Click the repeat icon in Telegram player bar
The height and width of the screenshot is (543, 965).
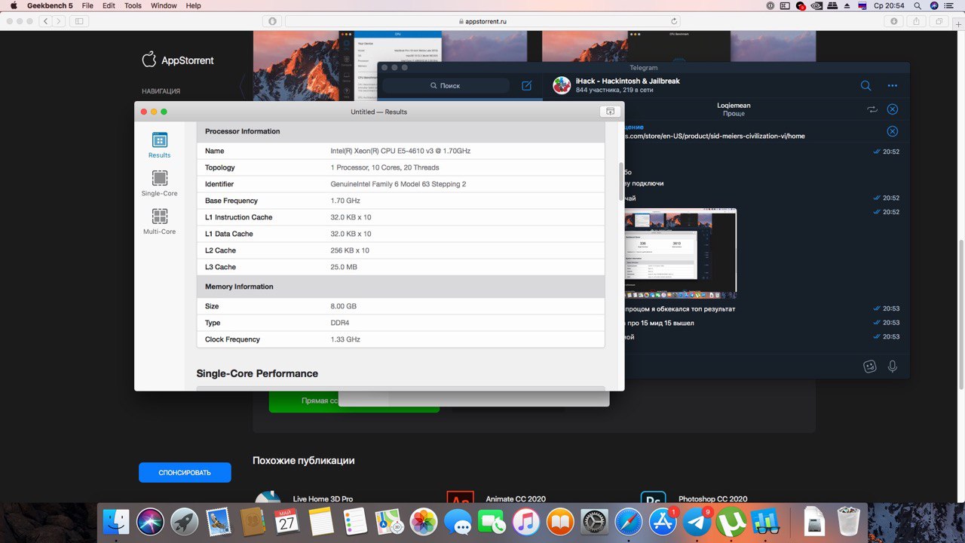(x=872, y=109)
